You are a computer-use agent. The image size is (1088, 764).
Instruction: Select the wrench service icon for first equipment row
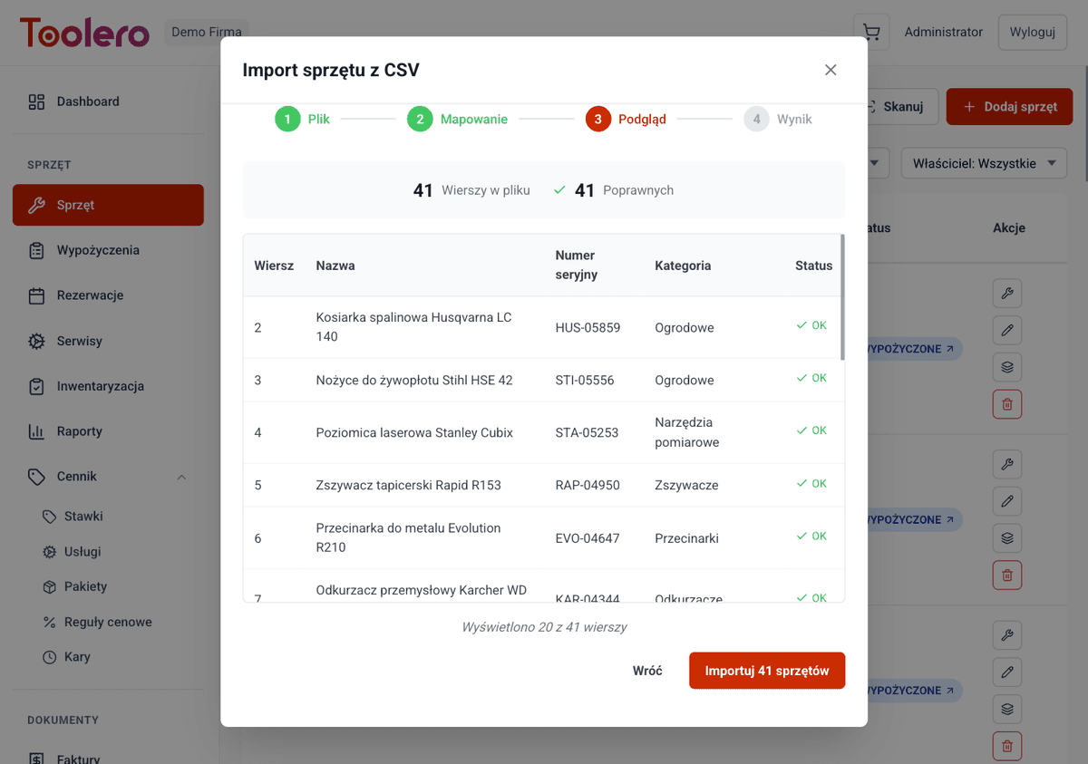point(1006,293)
